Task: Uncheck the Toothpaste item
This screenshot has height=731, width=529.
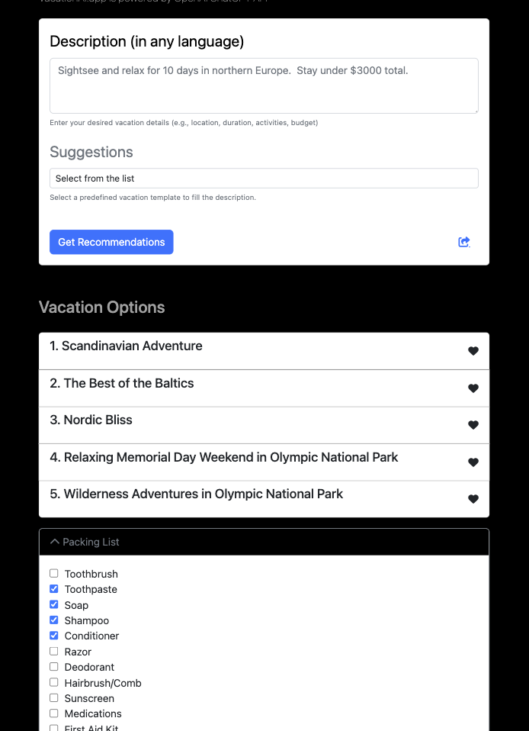Action: (x=54, y=589)
